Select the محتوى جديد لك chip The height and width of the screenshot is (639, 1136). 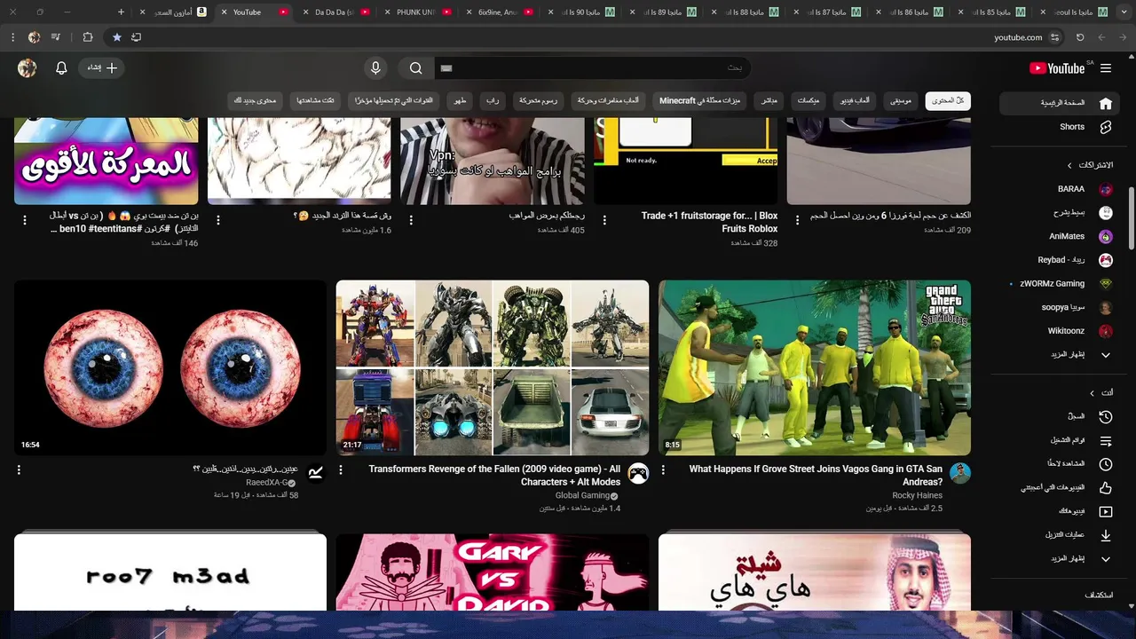pyautogui.click(x=255, y=101)
